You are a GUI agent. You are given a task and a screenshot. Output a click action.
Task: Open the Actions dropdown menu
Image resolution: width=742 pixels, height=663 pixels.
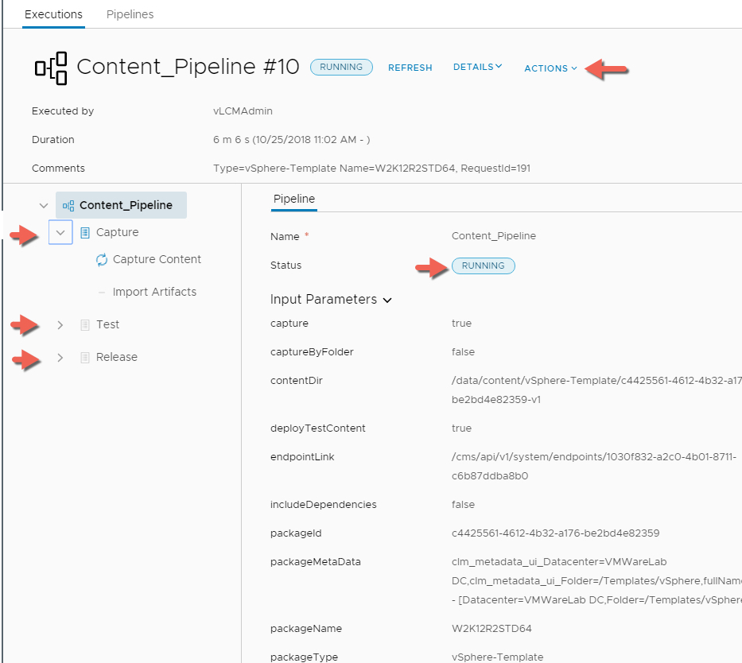click(550, 68)
